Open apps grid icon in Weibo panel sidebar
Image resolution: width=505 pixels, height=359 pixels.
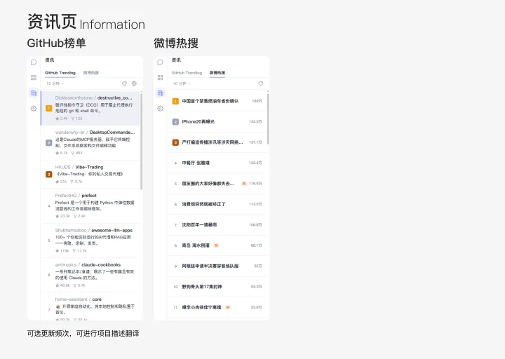pyautogui.click(x=160, y=78)
